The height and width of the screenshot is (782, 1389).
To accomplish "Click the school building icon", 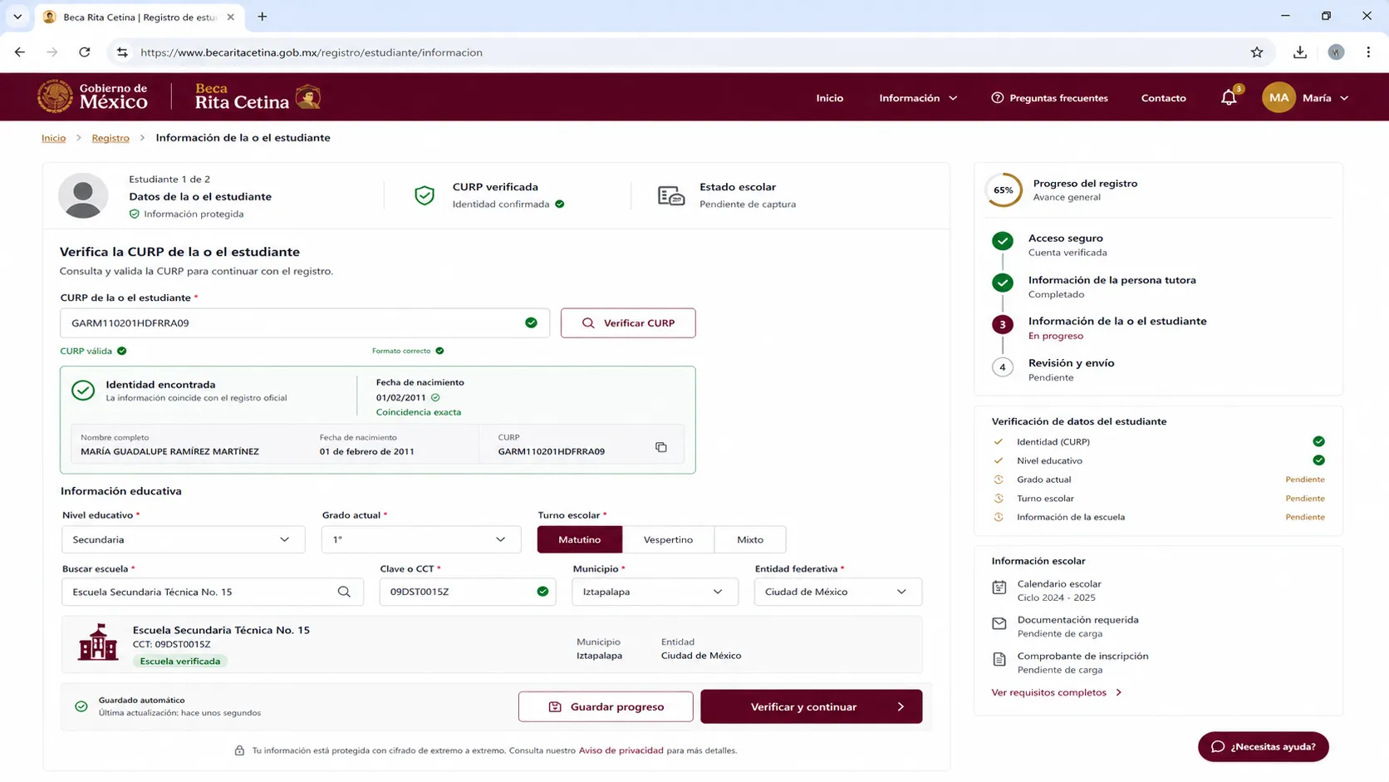I will 98,642.
